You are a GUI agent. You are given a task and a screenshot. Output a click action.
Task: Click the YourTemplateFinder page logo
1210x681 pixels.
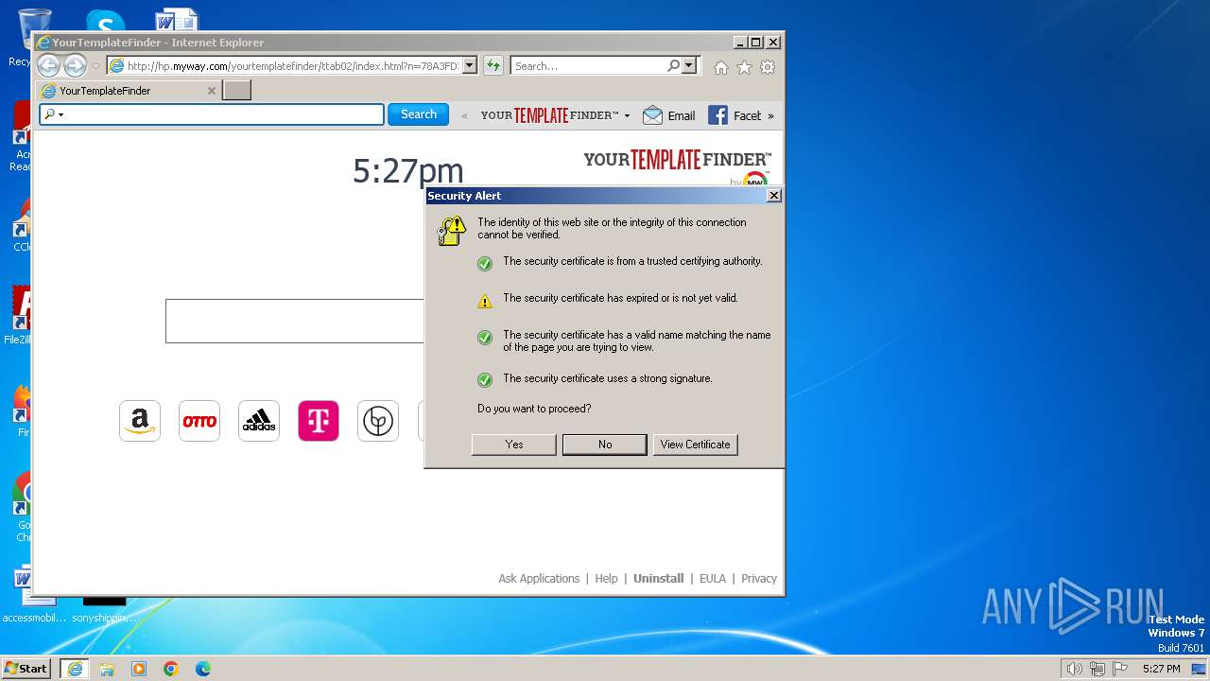pyautogui.click(x=677, y=160)
